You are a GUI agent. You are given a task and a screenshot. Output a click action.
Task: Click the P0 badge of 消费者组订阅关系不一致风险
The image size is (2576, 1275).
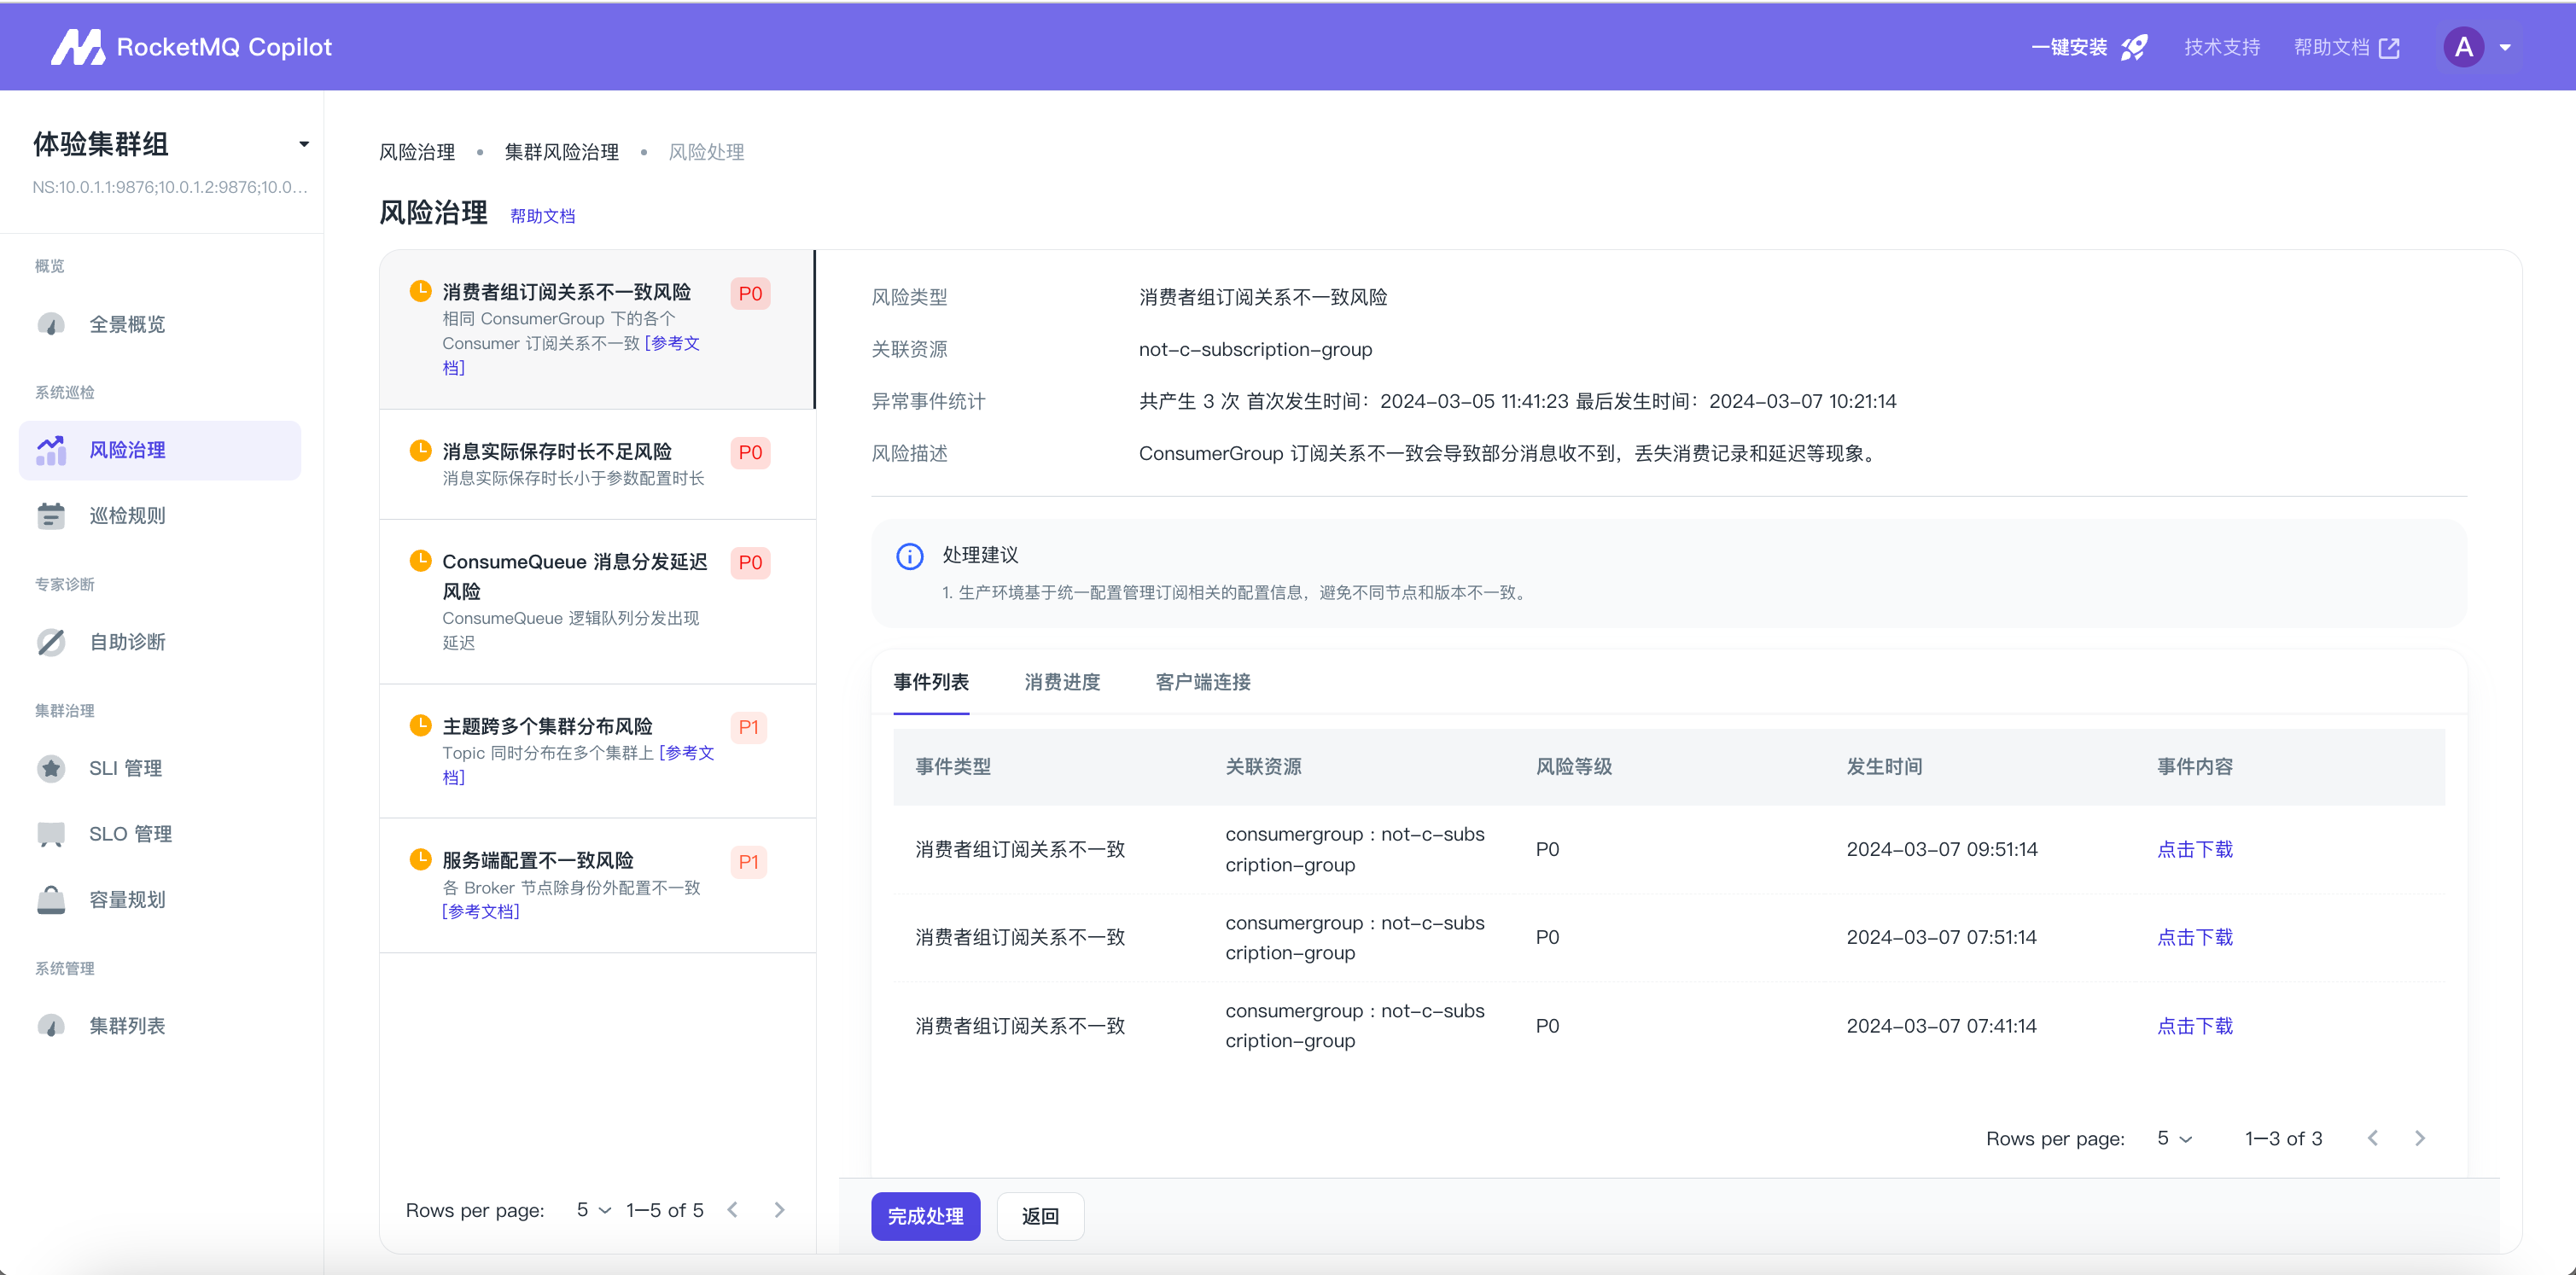pyautogui.click(x=750, y=293)
